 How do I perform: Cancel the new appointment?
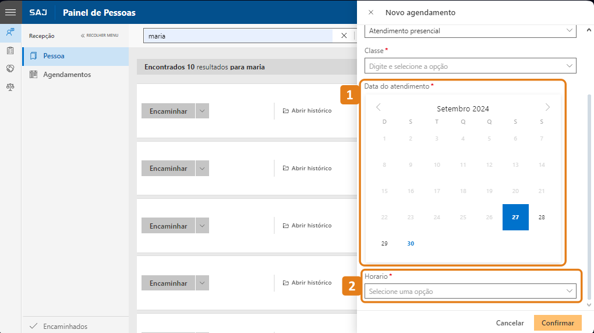click(x=510, y=323)
